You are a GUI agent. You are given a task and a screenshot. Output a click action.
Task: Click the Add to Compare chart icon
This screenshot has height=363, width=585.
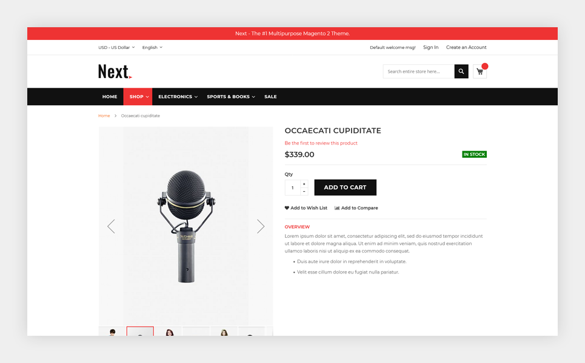click(x=337, y=208)
